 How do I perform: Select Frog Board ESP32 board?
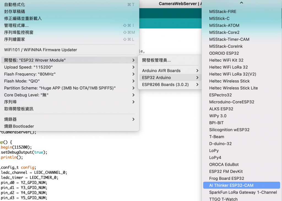point(242,178)
